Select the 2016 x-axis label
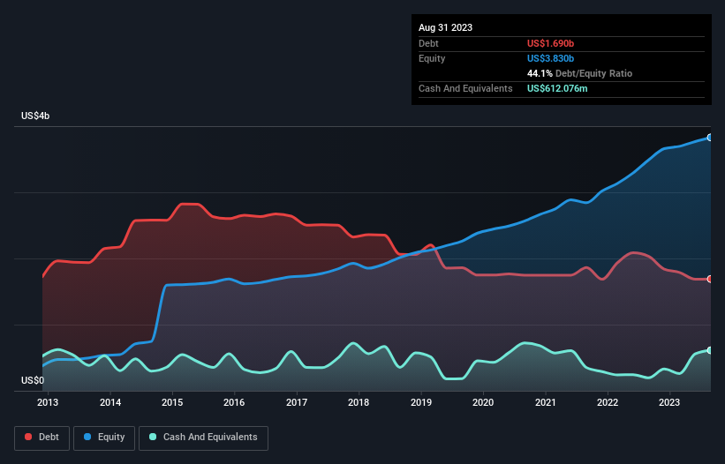Viewport: 725px width, 464px height. (x=234, y=402)
